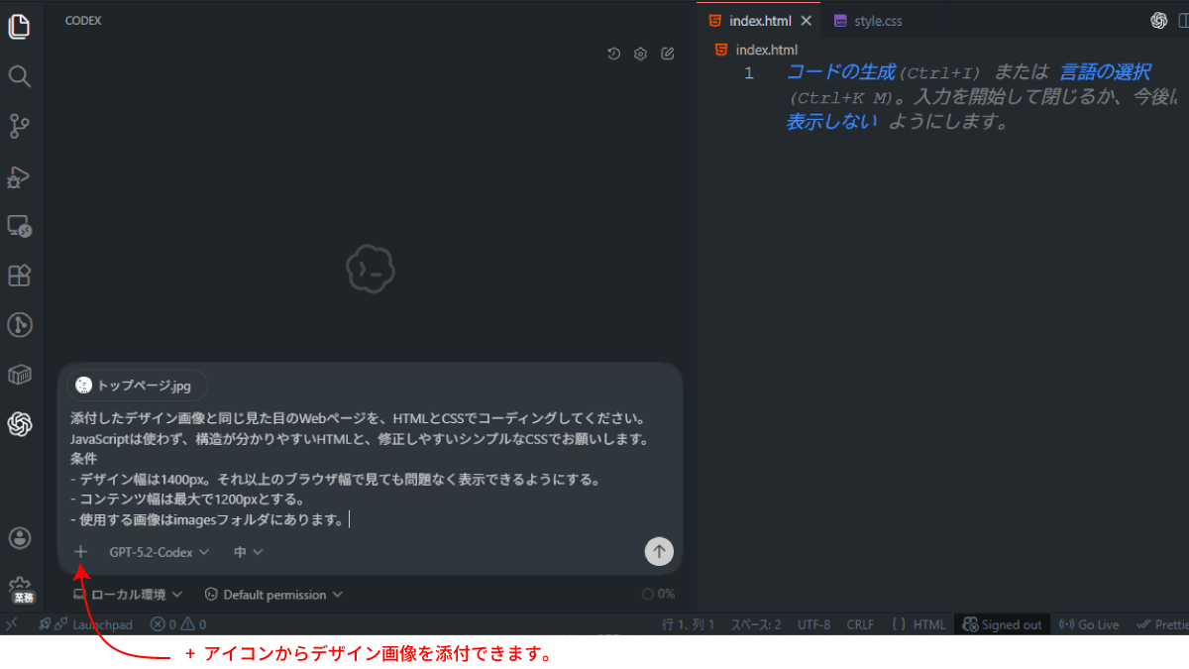The width and height of the screenshot is (1189, 669).
Task: Open Source Control from the activity bar
Action: pyautogui.click(x=21, y=126)
